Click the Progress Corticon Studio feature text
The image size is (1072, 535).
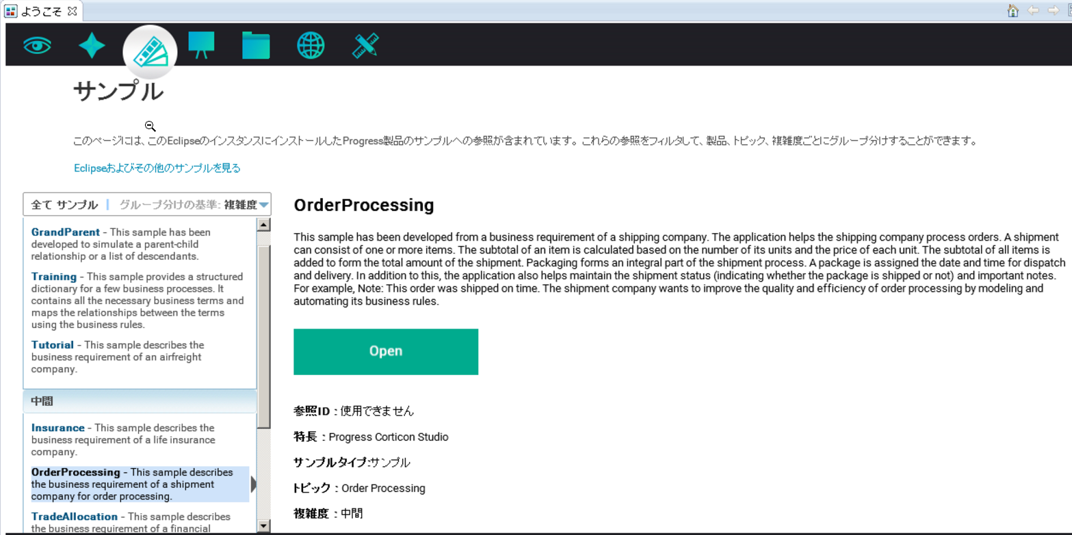[x=389, y=437]
